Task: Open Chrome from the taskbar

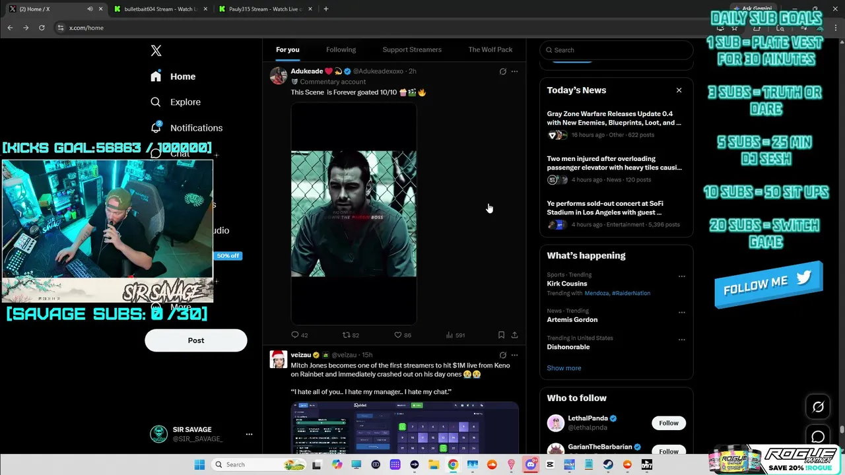Action: coord(453,464)
